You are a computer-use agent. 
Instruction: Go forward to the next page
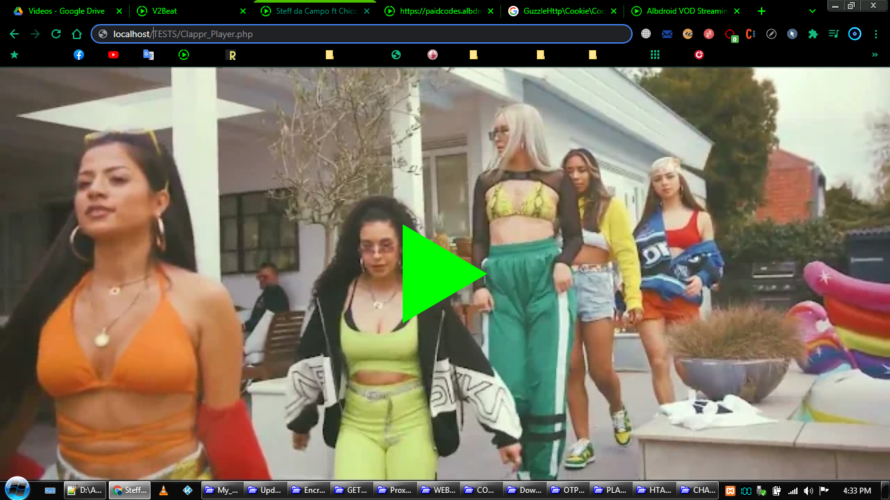(35, 34)
